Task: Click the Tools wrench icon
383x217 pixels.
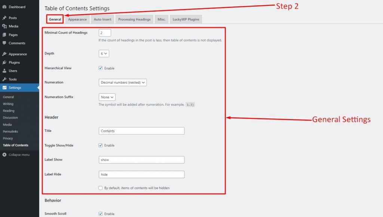Action: 4,79
